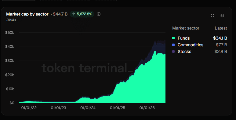
Task: Click the RWAs subtitle
Action: point(11,20)
